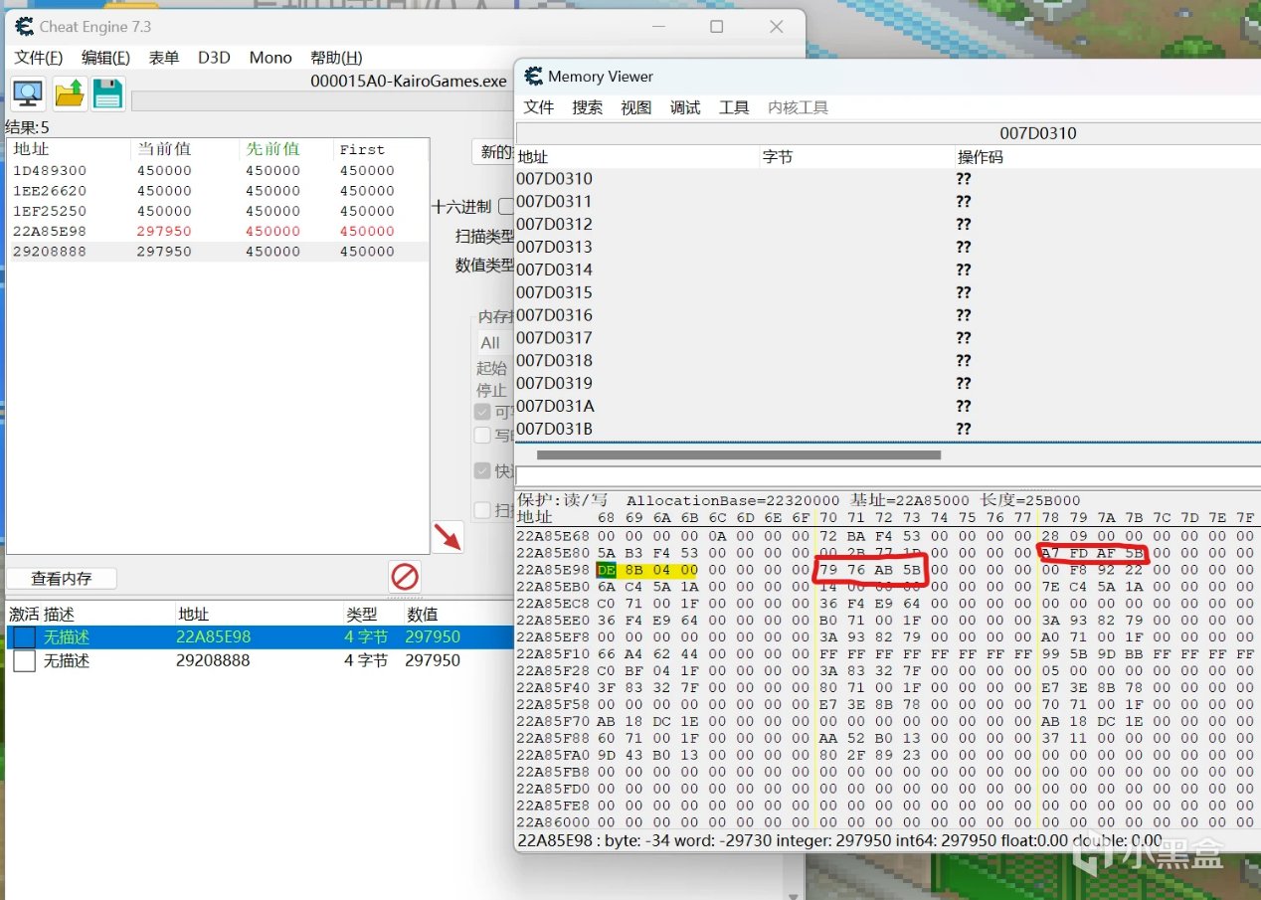Click the 字节 column header in disassembler
This screenshot has height=900, width=1261.
click(855, 157)
